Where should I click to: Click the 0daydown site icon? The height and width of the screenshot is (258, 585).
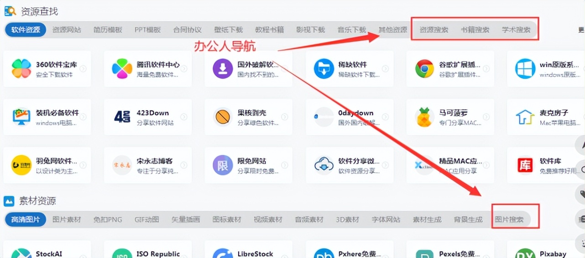pos(324,117)
